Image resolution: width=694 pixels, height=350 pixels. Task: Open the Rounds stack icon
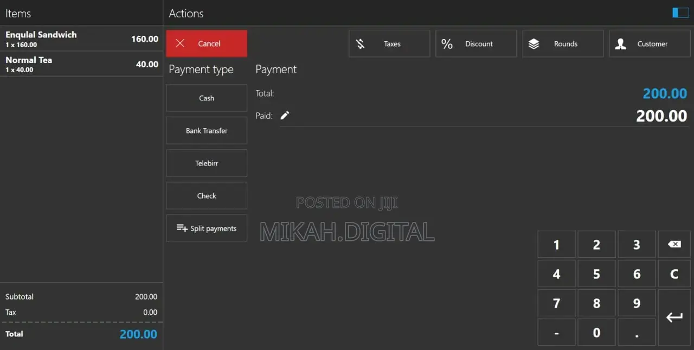pyautogui.click(x=534, y=43)
